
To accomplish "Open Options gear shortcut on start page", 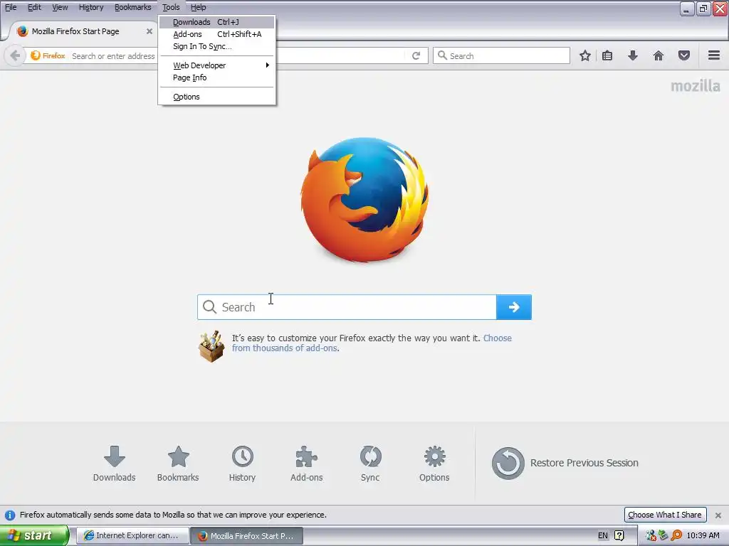I will pyautogui.click(x=434, y=464).
